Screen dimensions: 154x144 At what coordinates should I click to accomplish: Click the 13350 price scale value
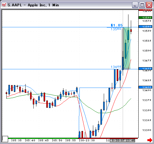pos(147,110)
